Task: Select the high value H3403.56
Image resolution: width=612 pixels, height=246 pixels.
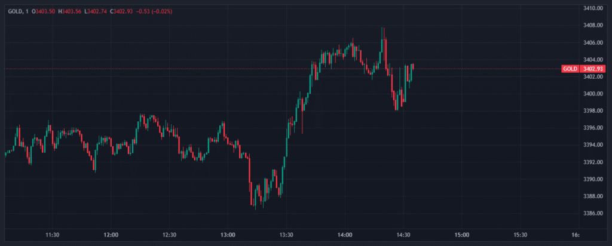Action: pyautogui.click(x=69, y=12)
